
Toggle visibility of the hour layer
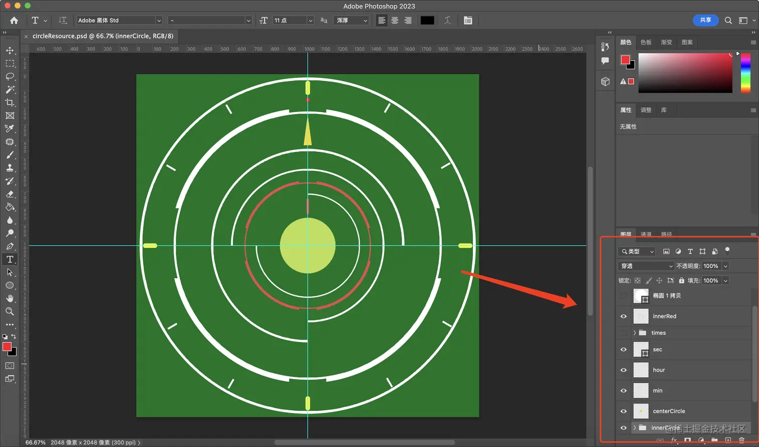click(x=623, y=370)
